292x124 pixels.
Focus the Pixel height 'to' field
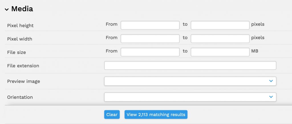pyautogui.click(x=220, y=25)
